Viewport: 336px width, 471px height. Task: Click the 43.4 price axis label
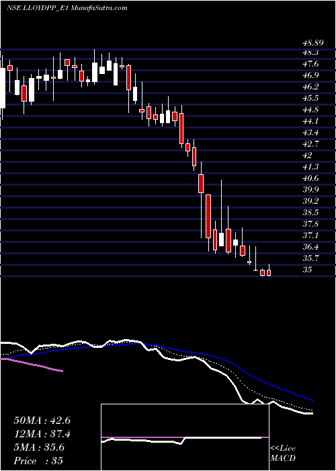[x=310, y=133]
